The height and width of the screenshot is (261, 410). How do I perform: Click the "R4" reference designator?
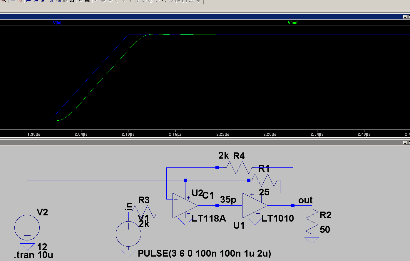(x=239, y=156)
